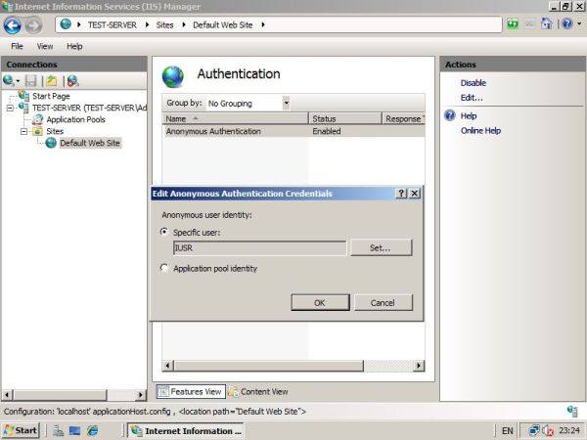Click the IUSR specific user text field

(x=260, y=247)
